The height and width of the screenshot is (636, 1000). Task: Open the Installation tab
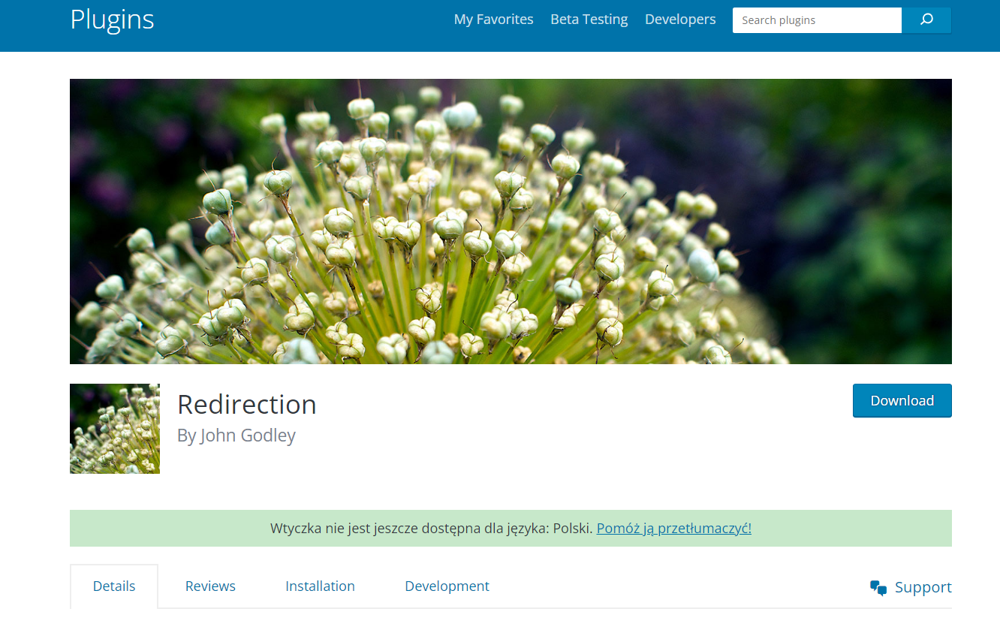(320, 586)
